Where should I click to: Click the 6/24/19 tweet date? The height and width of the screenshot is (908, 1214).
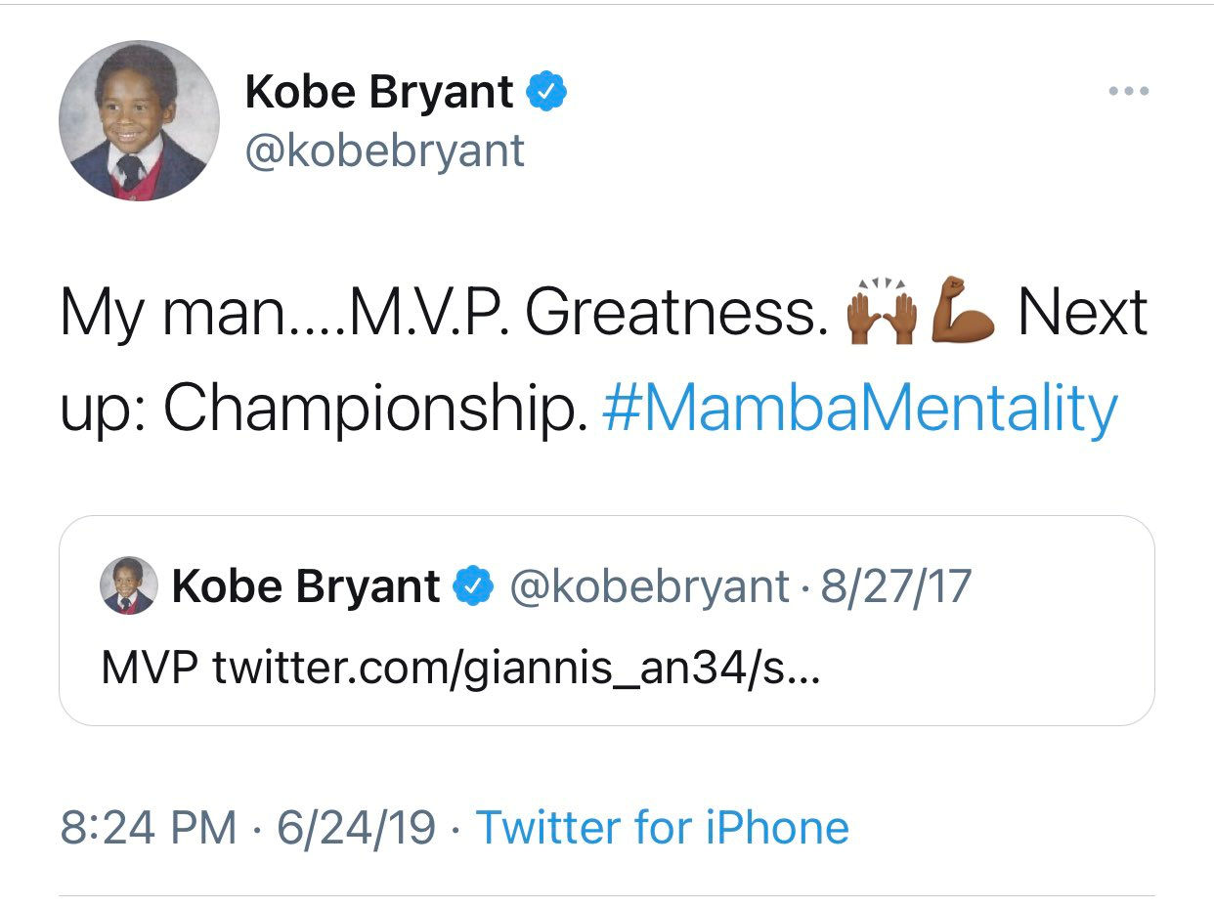click(356, 828)
